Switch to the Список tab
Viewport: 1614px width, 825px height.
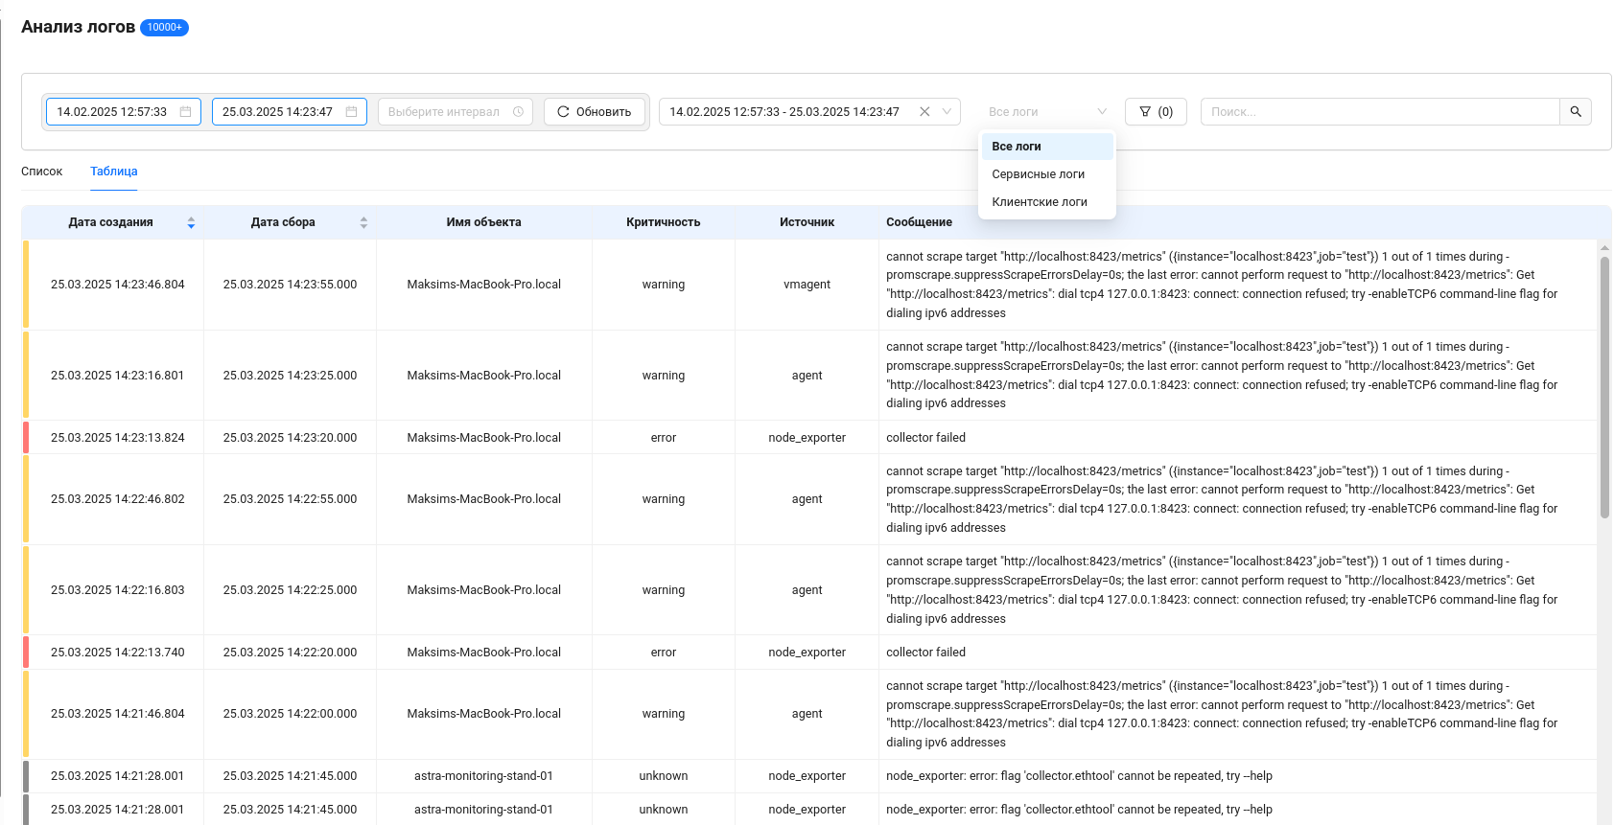click(42, 172)
